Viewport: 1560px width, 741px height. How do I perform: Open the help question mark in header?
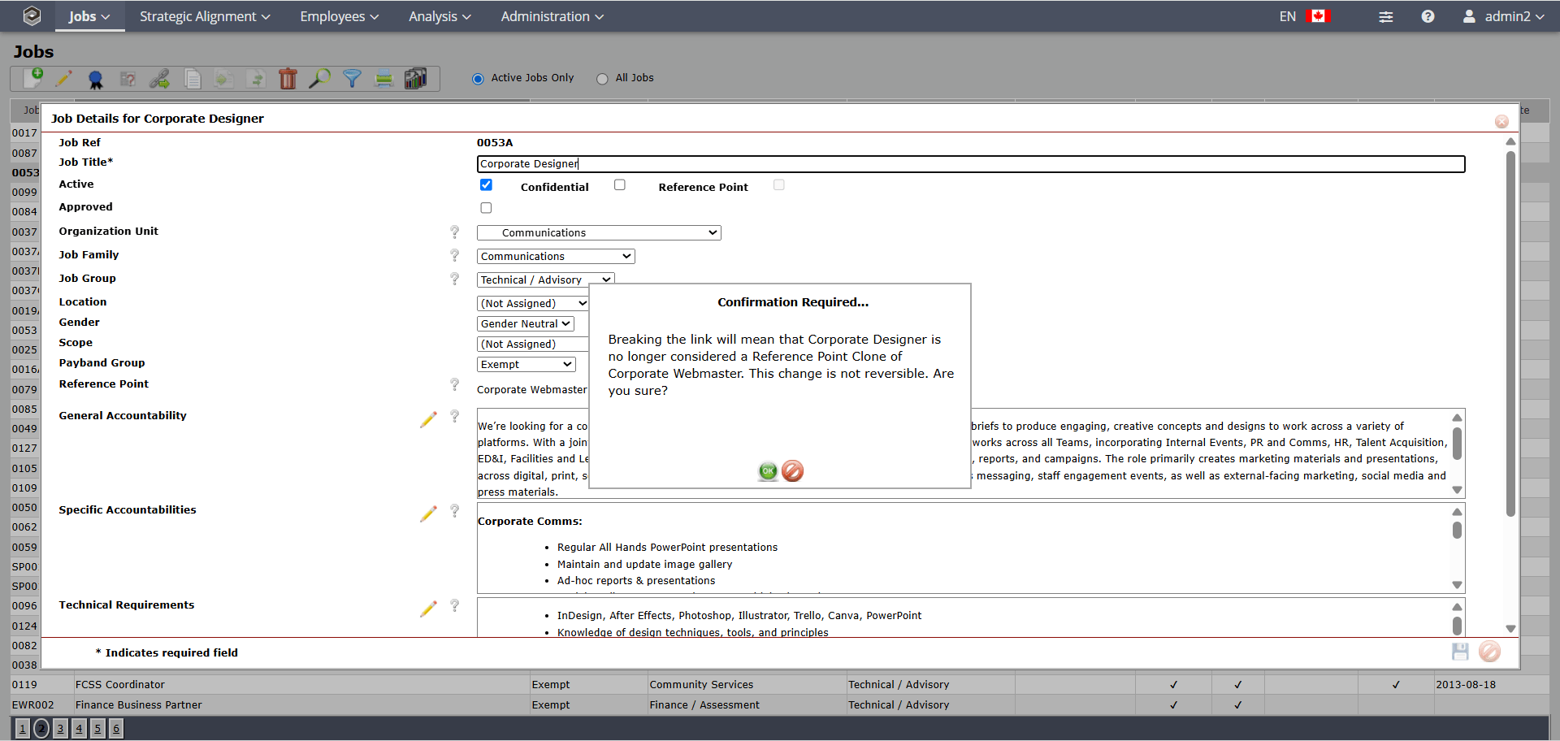1428,16
